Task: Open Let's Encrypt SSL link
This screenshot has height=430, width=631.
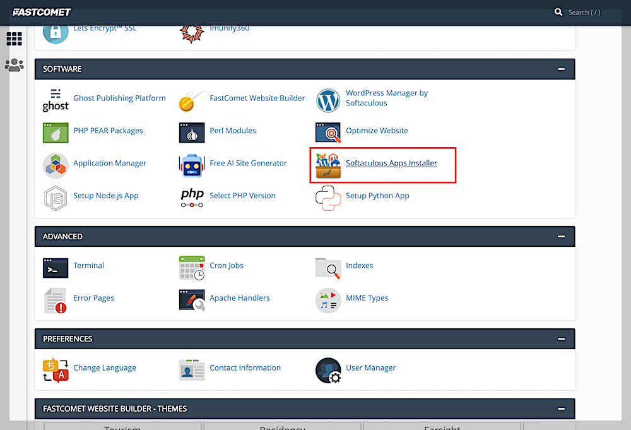Action: (105, 28)
